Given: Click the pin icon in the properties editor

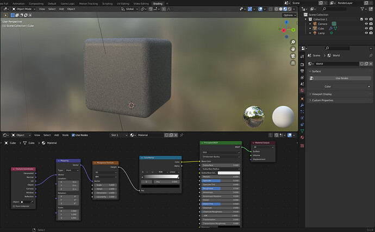Looking at the screenshot, I should pos(371,55).
